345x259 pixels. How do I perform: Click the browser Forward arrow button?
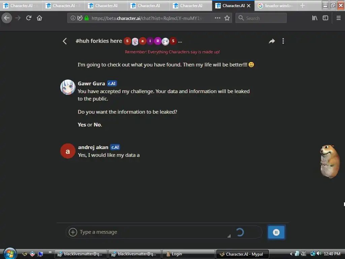pyautogui.click(x=18, y=18)
